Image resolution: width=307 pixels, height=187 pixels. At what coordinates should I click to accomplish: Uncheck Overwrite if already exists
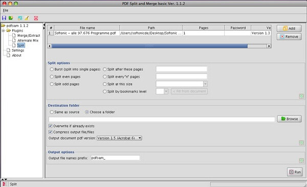click(50, 126)
